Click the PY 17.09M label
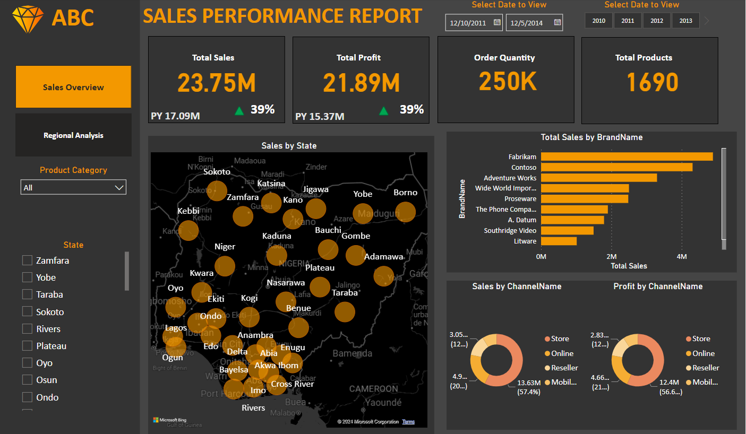Viewport: 746px width, 434px height. [x=175, y=116]
